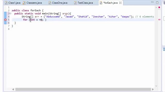Click the horizontal scrollbar right arrow
This screenshot has width=165, height=92.
pos(153,89)
